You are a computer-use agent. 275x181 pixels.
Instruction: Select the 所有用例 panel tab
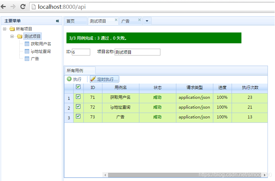click(80, 70)
